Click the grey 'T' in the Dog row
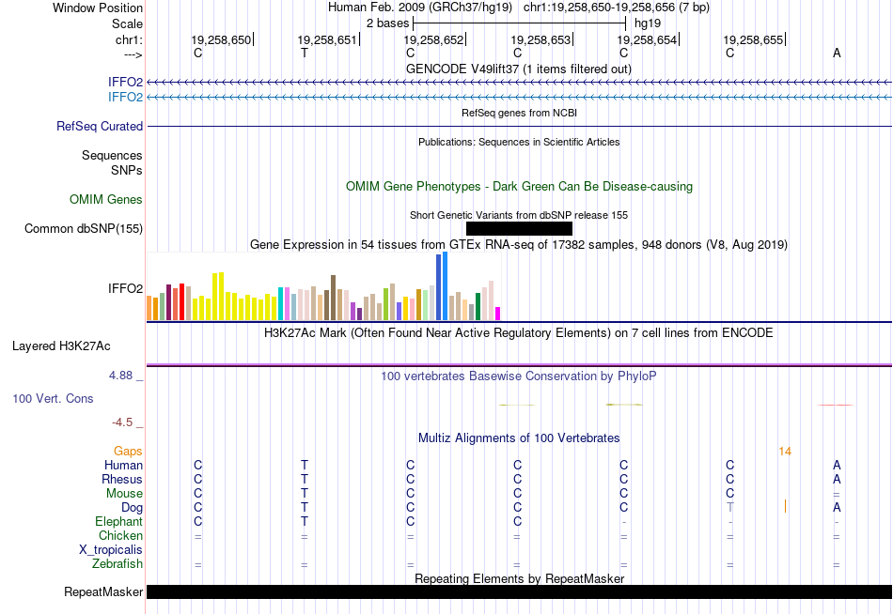 point(730,508)
